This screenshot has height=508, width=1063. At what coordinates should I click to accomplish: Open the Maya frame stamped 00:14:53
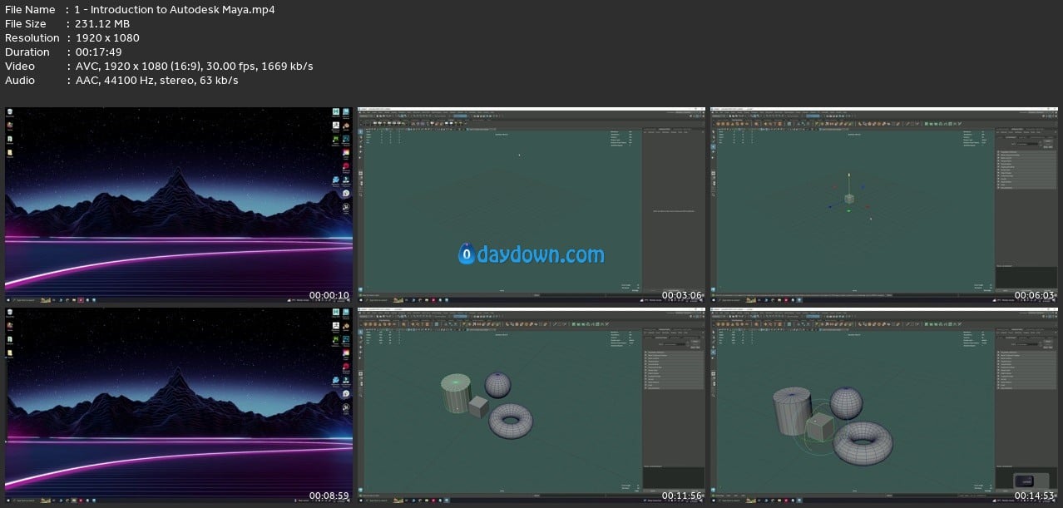click(x=883, y=406)
